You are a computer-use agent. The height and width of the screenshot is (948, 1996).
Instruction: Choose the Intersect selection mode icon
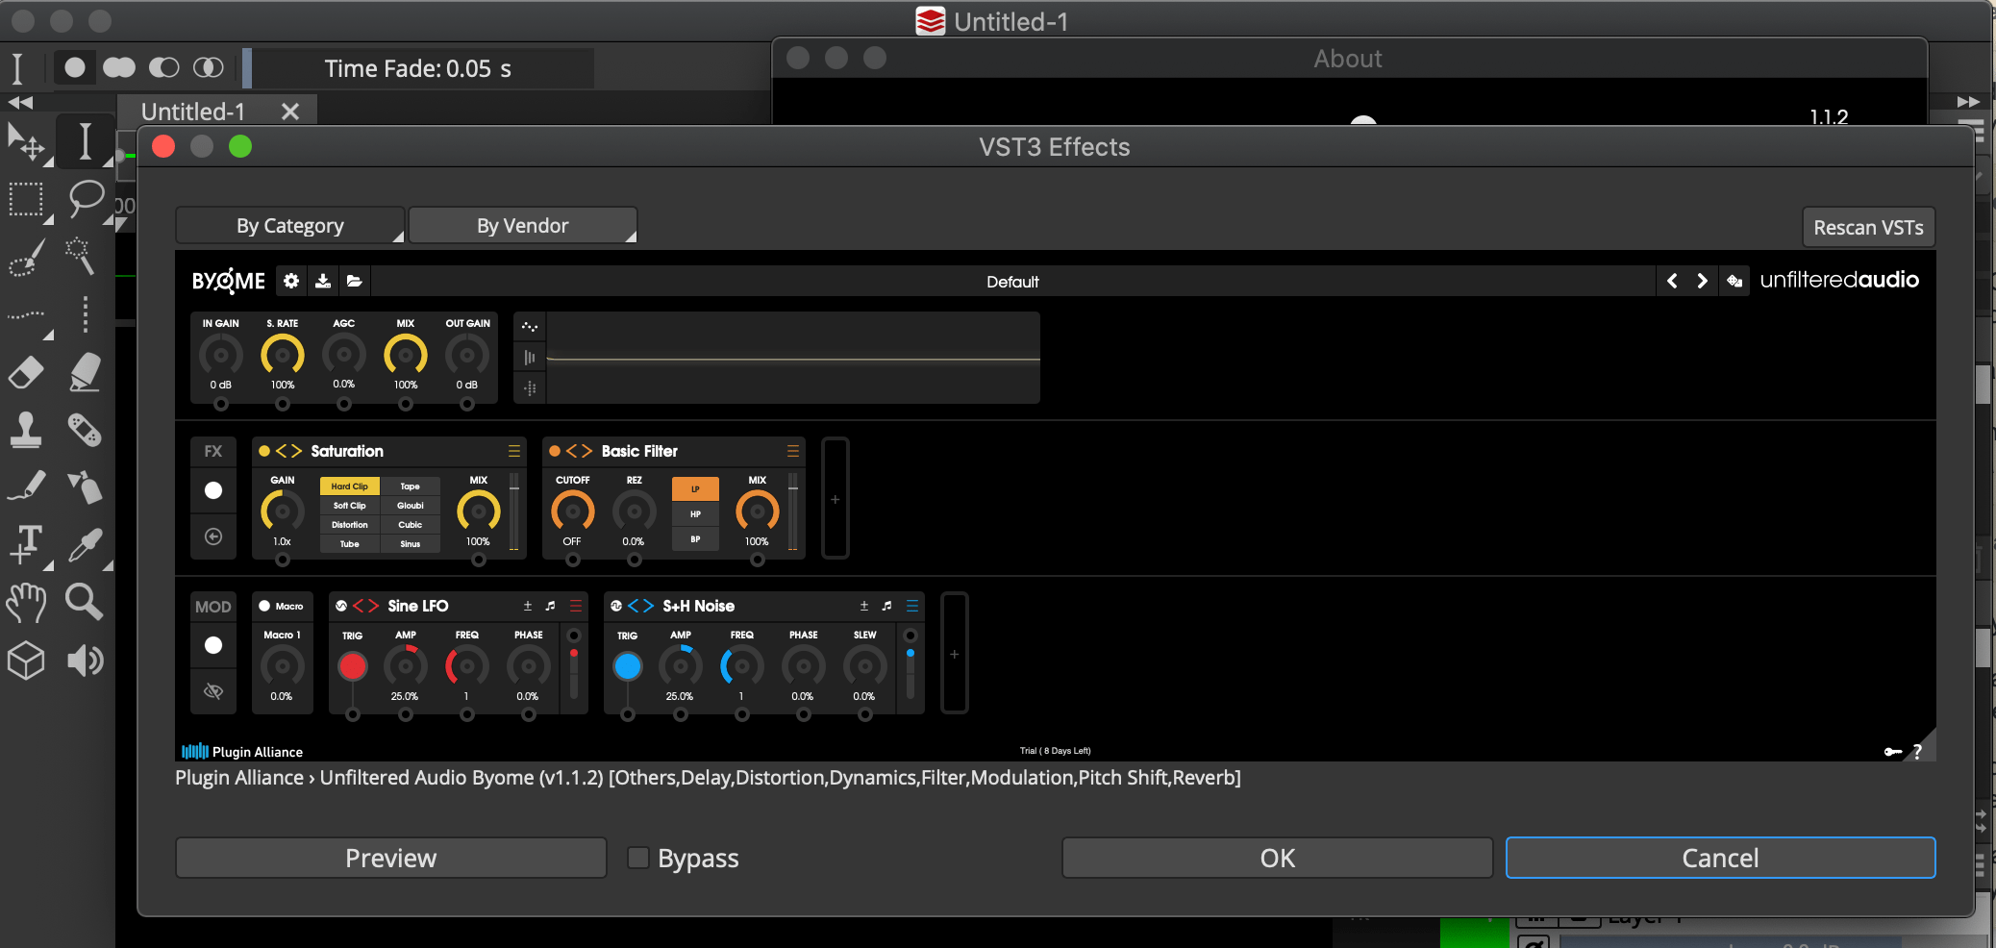pyautogui.click(x=208, y=67)
